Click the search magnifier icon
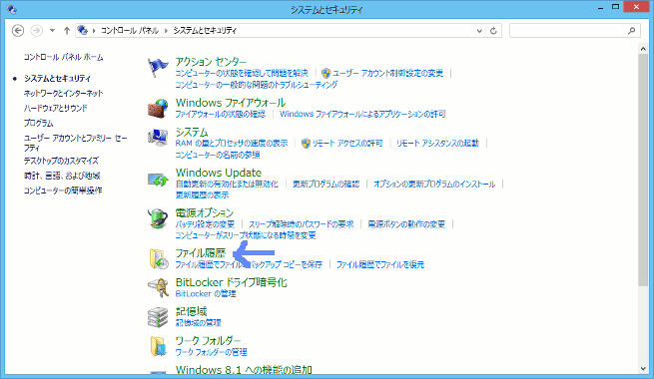 click(x=631, y=30)
